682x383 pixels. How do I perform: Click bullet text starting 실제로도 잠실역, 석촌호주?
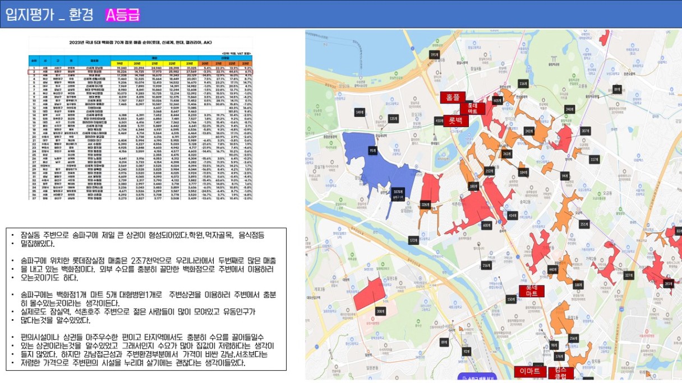pyautogui.click(x=139, y=316)
